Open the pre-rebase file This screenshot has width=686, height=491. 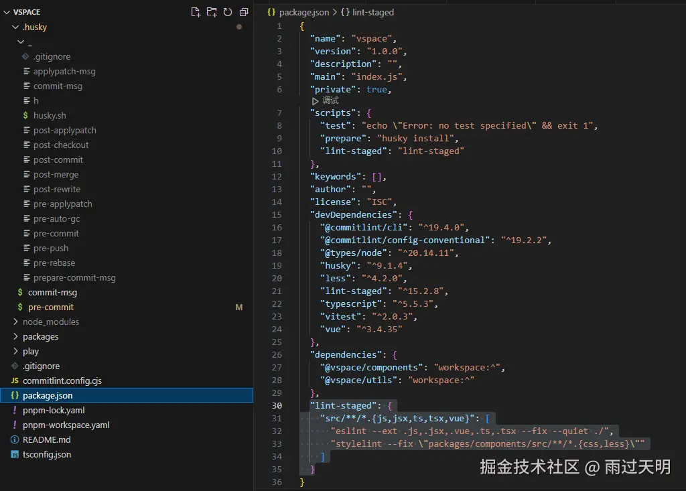point(54,263)
